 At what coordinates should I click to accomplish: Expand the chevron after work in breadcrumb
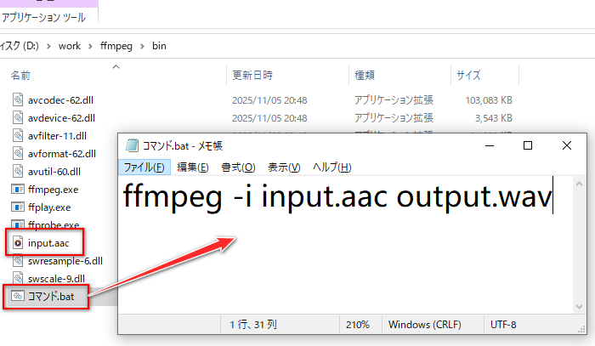coord(90,46)
